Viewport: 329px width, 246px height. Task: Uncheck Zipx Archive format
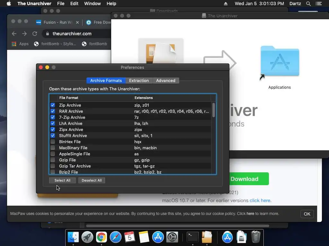(53, 129)
